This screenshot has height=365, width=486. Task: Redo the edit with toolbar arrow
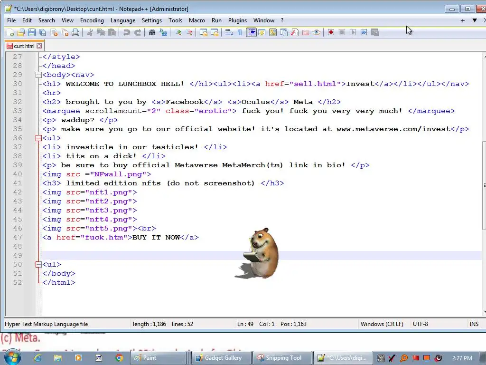click(x=138, y=32)
